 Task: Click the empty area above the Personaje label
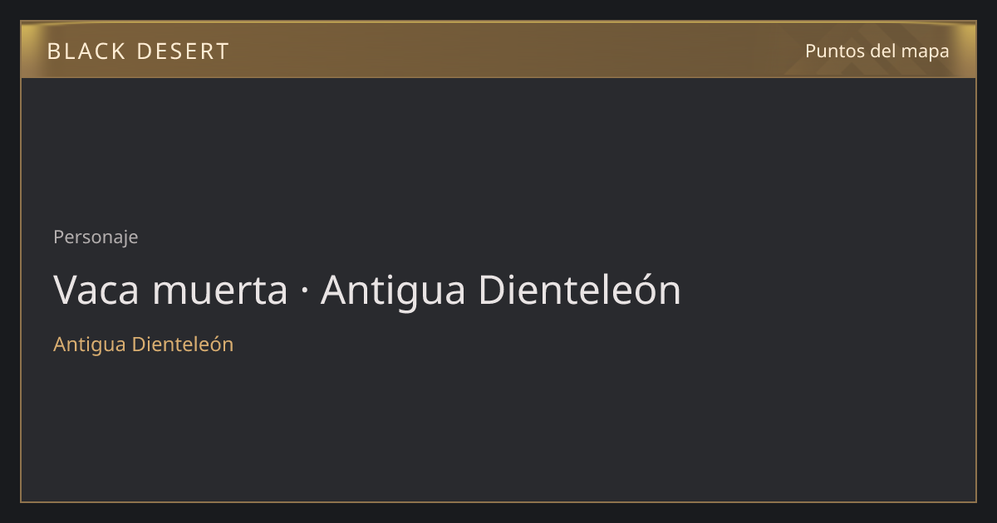pyautogui.click(x=498, y=149)
